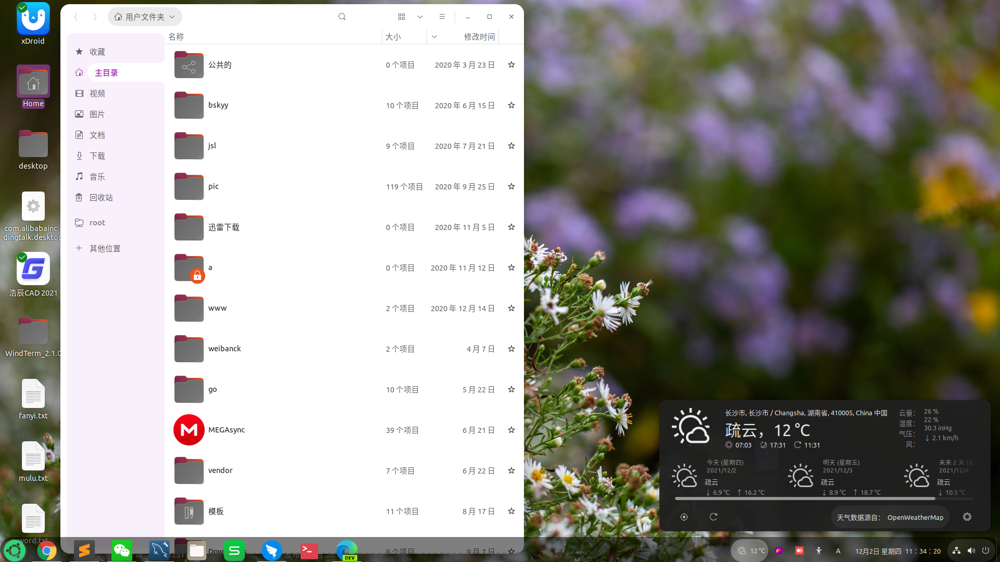Go back with the left arrow
1000x562 pixels.
[77, 17]
